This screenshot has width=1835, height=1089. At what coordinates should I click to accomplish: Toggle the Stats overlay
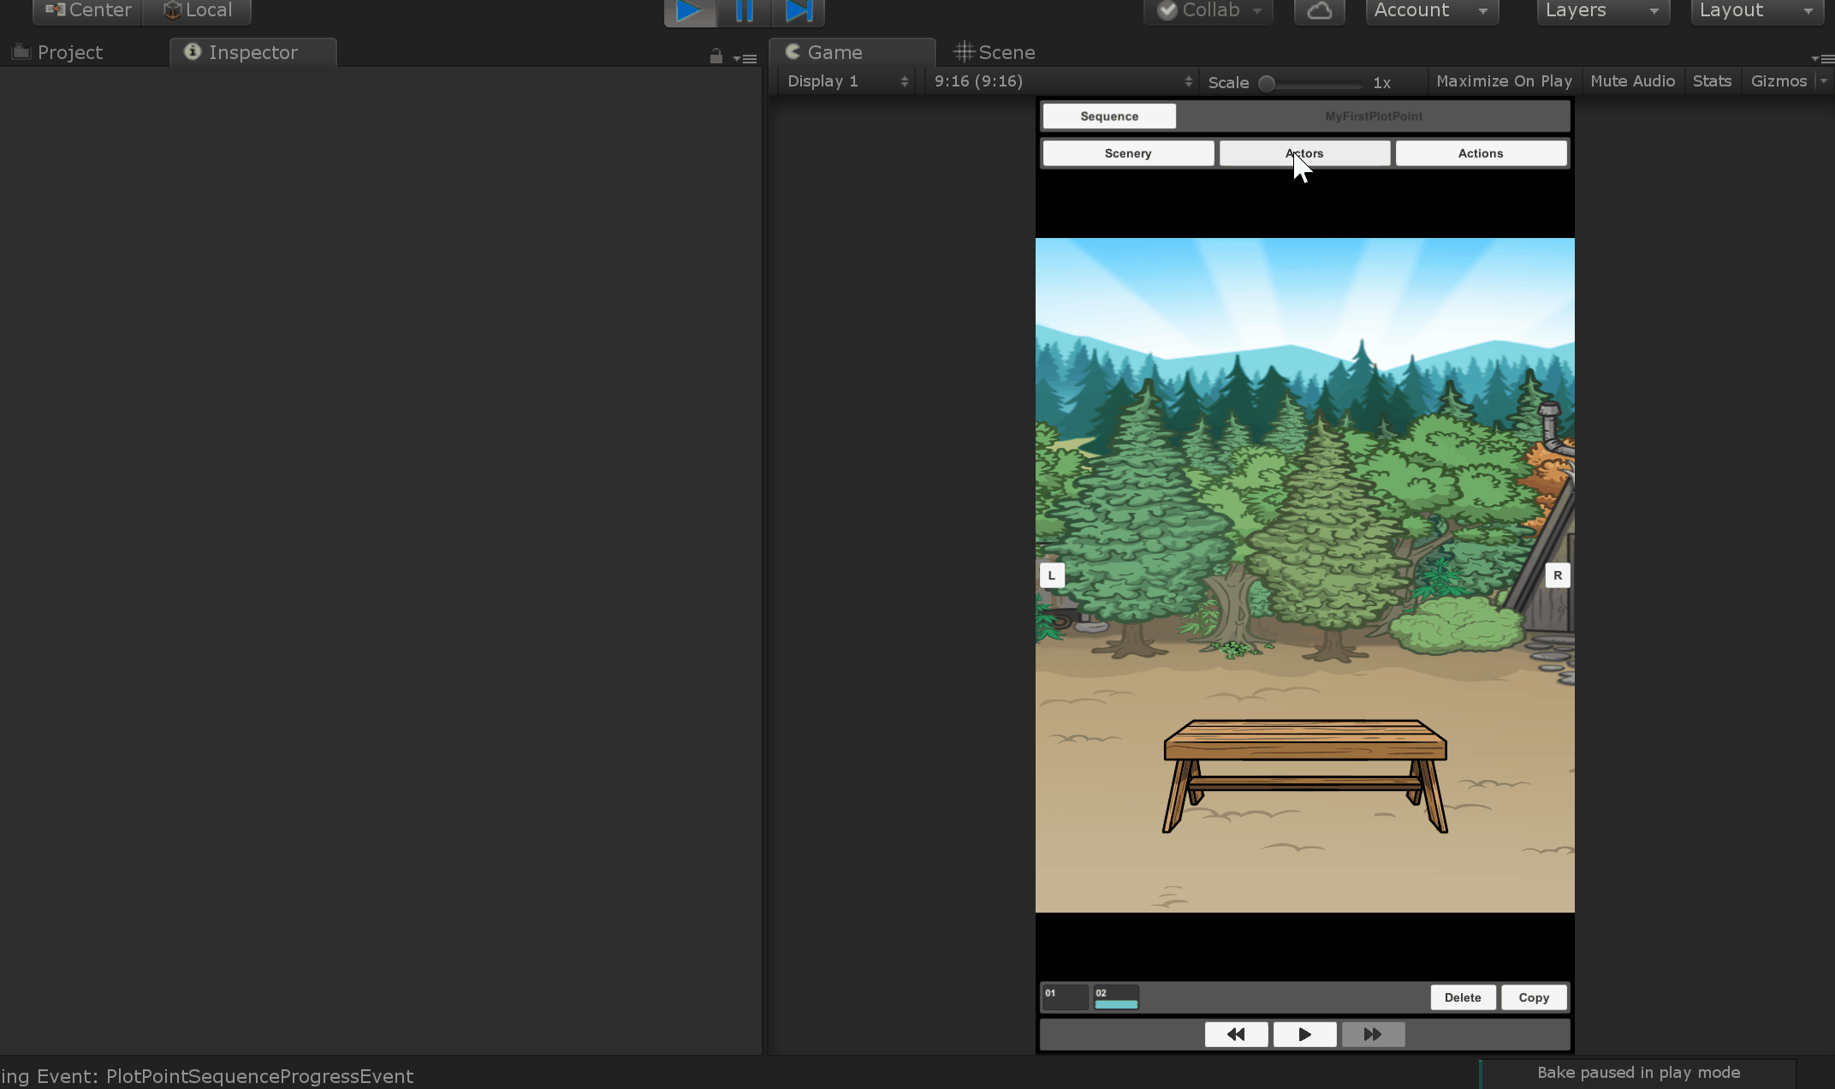[x=1712, y=81]
